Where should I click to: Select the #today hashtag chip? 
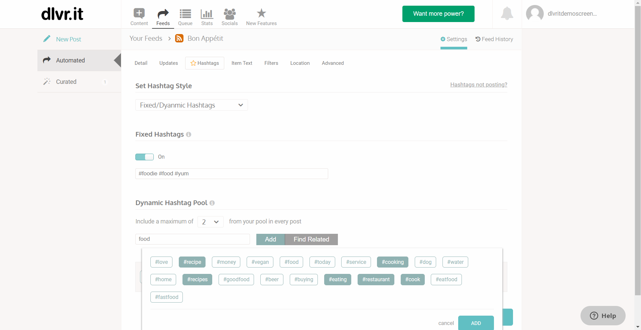pos(322,262)
